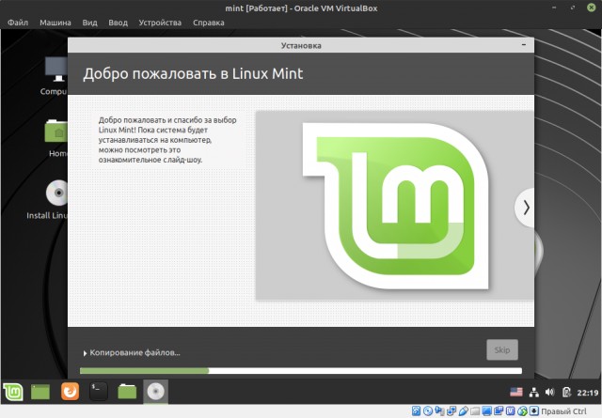Viewport: 602px width, 418px height.
Task: Click Install Linux Mint disc desktop icon
Action: pos(47,199)
